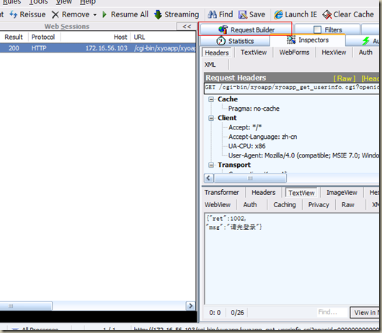The width and height of the screenshot is (382, 333).
Task: Click the response JSON text area
Action: (x=292, y=259)
